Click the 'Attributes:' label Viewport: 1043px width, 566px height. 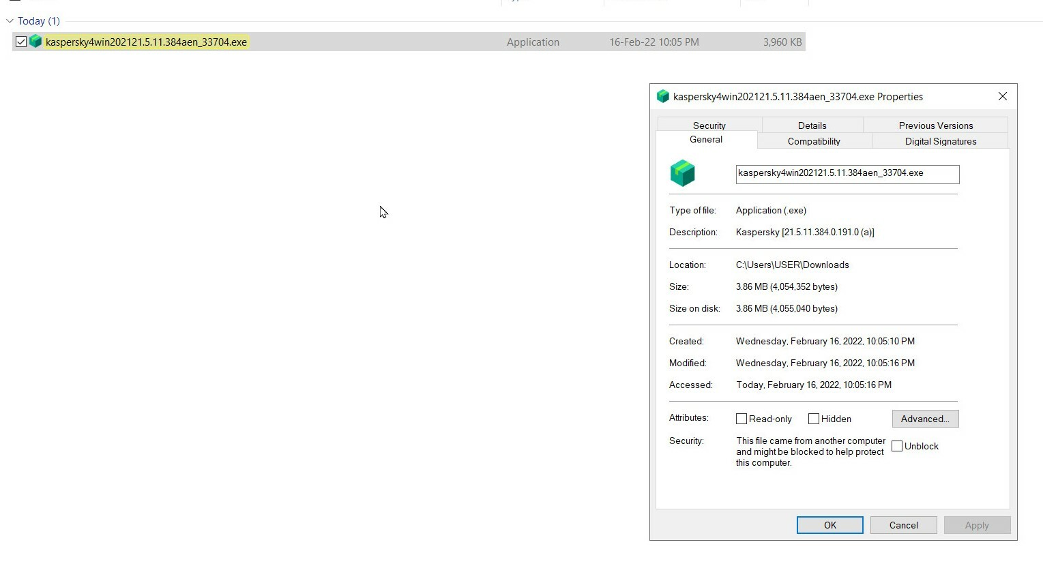689,418
